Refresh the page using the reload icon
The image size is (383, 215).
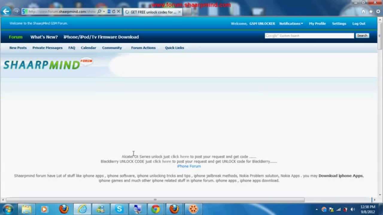pos(114,12)
